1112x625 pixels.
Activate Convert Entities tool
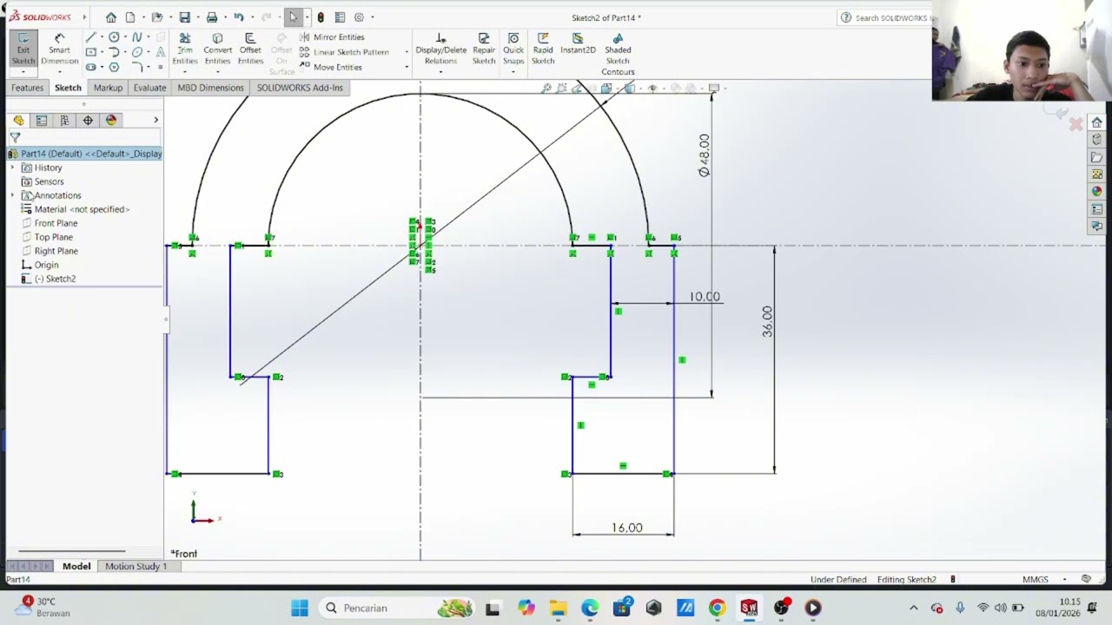[x=217, y=49]
